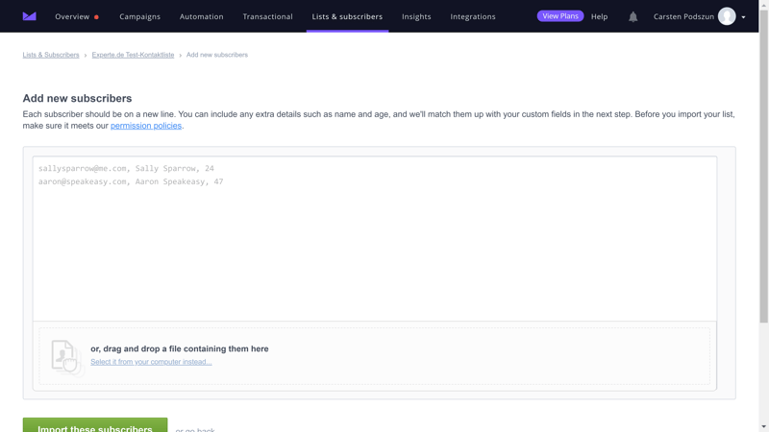Image resolution: width=769 pixels, height=432 pixels.
Task: Click the file upload document icon
Action: pyautogui.click(x=65, y=356)
